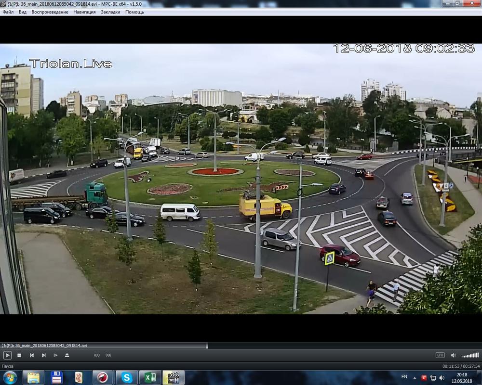
Task: Open the red Comodo Dragon taskbar icon
Action: tap(103, 378)
